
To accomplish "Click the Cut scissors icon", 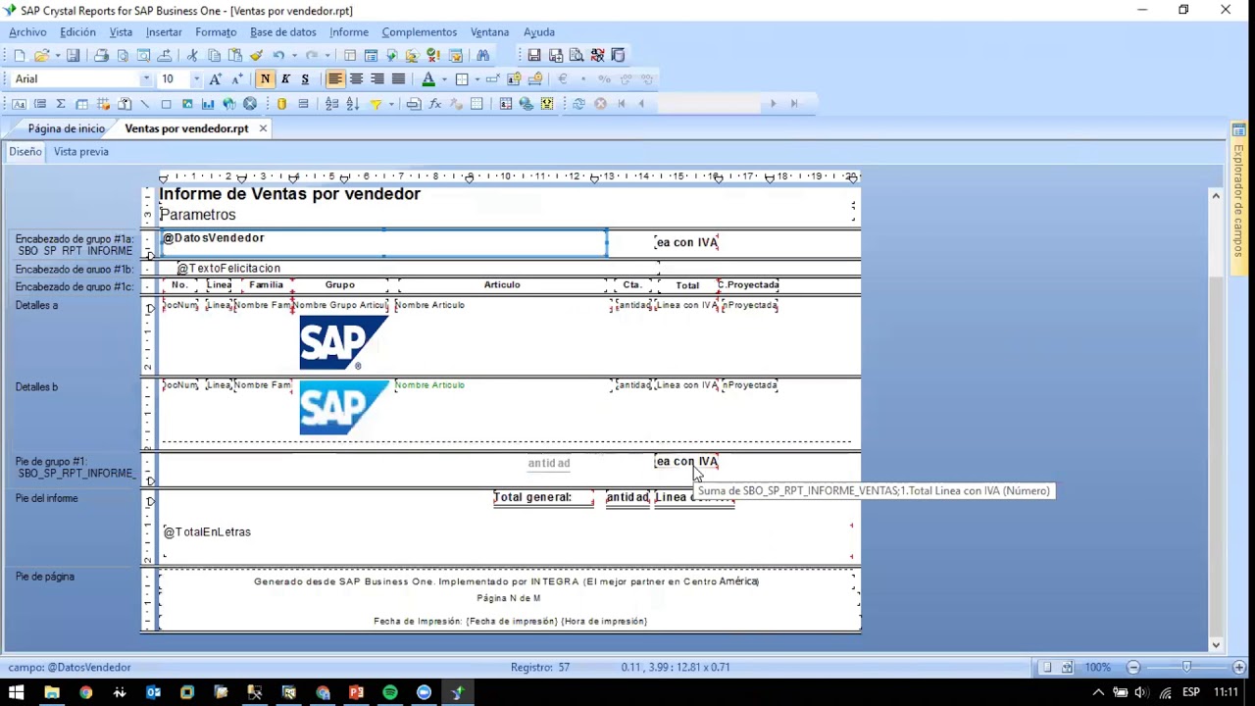I will point(192,56).
